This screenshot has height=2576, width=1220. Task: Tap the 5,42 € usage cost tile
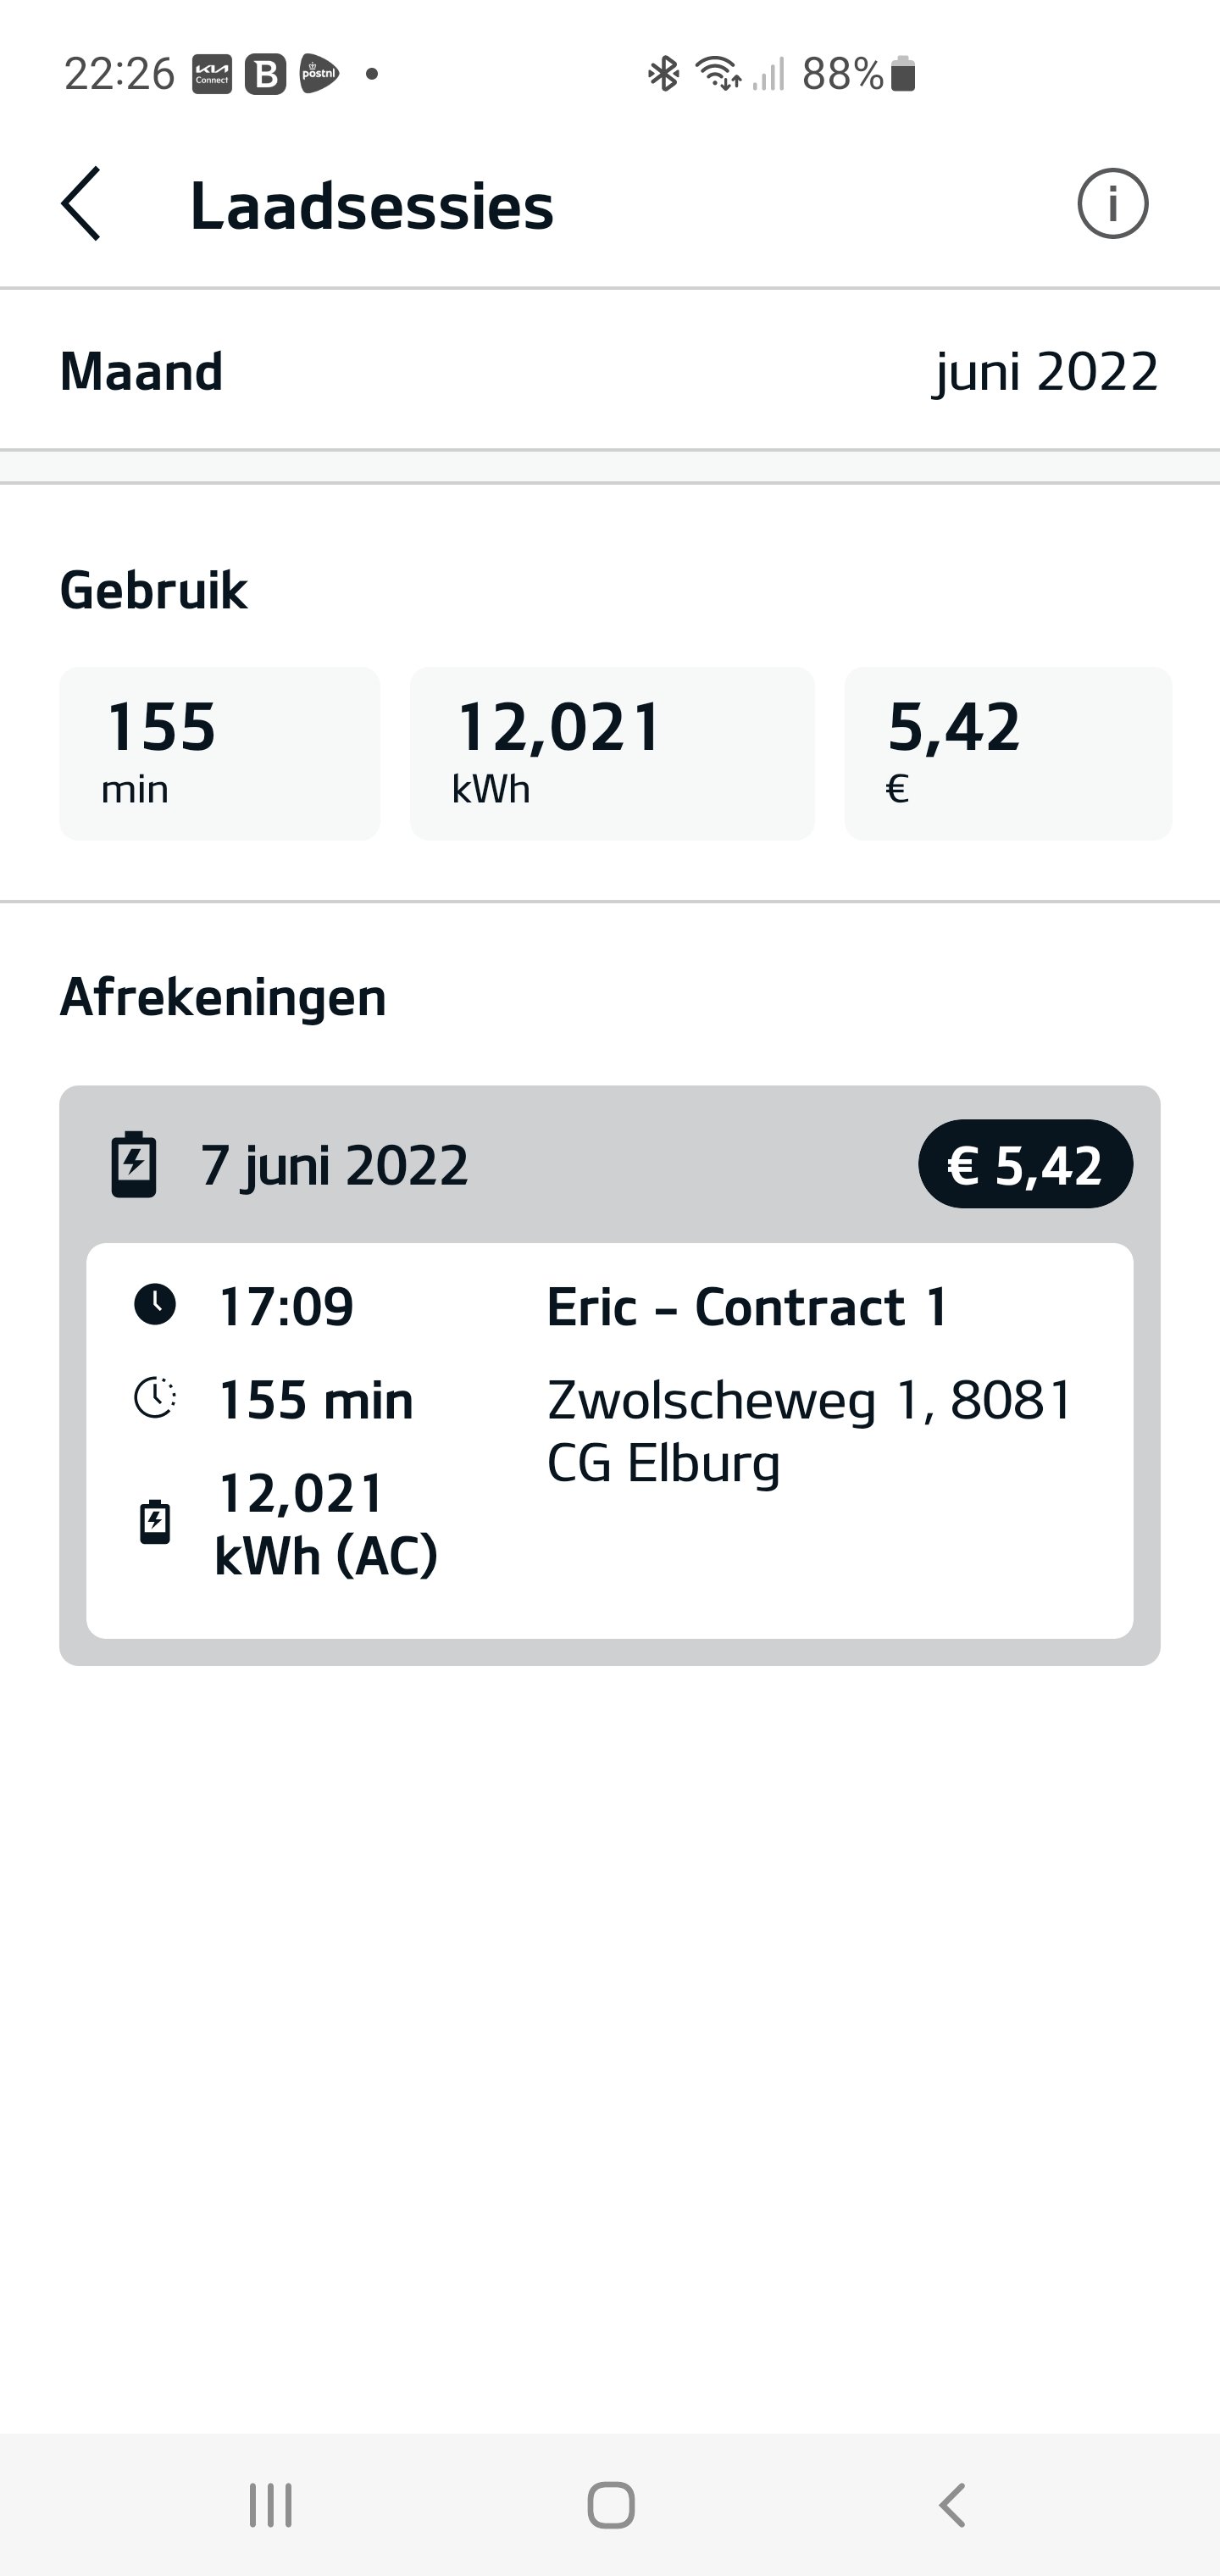pos(1008,753)
